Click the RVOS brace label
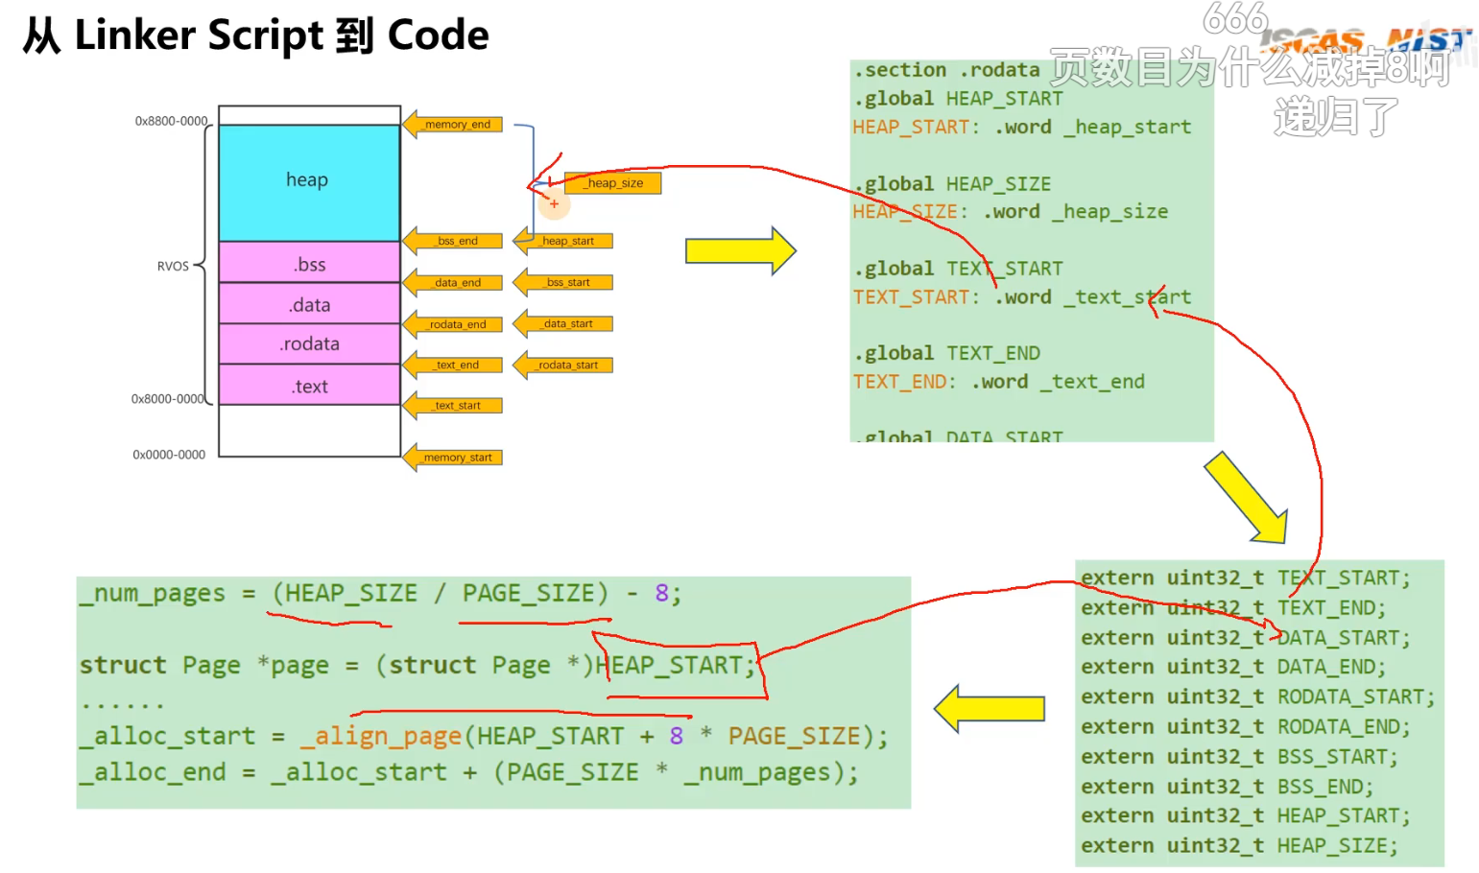Viewport: 1479px width, 873px height. tap(173, 266)
